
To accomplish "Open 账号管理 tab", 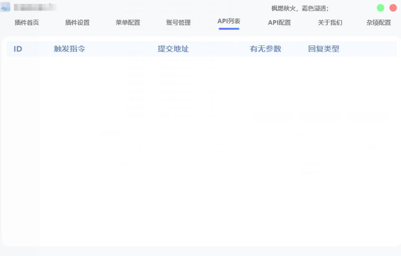I will click(179, 23).
